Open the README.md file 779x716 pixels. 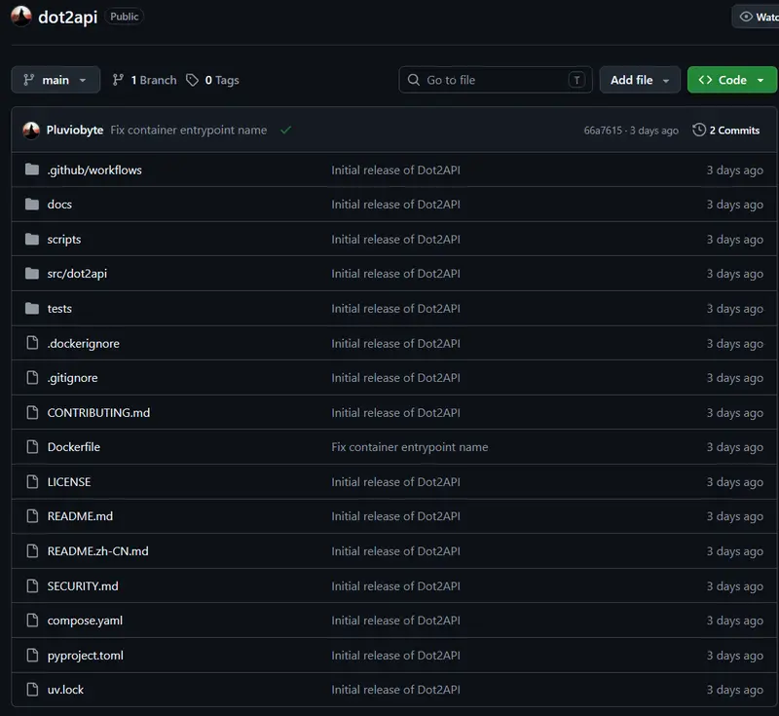[80, 516]
